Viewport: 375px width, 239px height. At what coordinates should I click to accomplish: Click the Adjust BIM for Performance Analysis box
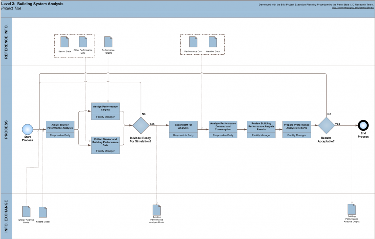click(x=60, y=127)
